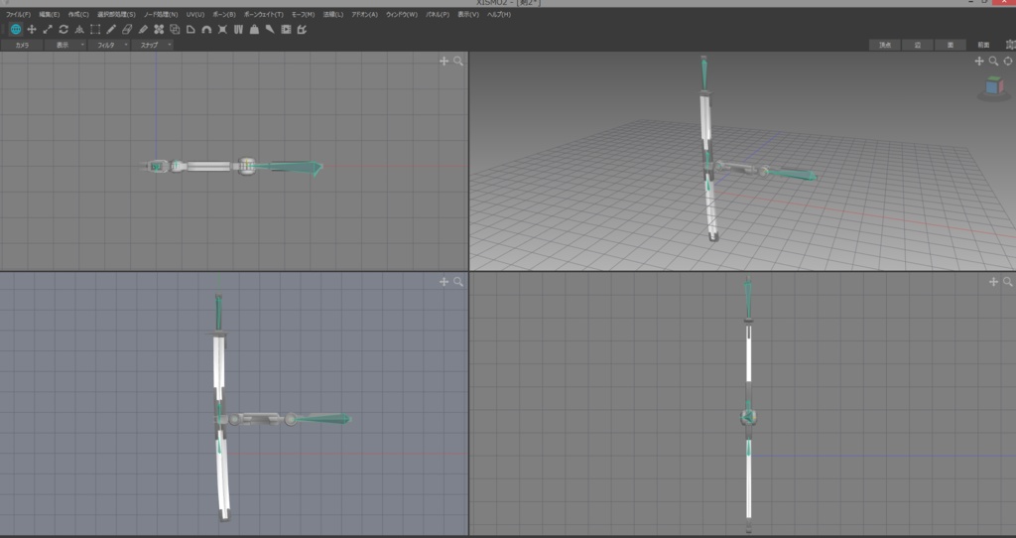
Task: Open the UV tool icon
Action: (x=238, y=29)
